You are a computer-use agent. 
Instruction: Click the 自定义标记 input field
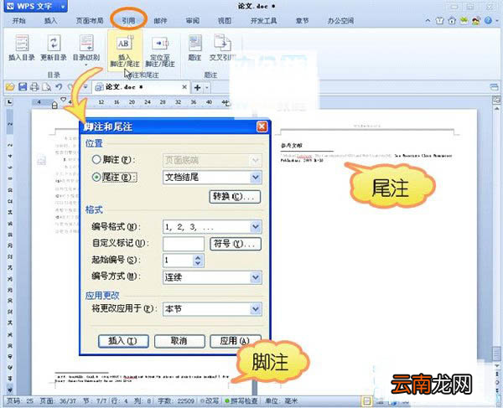[x=183, y=244]
